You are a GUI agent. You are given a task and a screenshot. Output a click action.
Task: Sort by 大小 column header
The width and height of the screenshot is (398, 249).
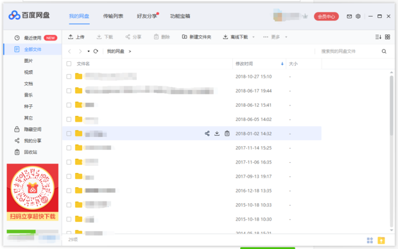pyautogui.click(x=293, y=64)
